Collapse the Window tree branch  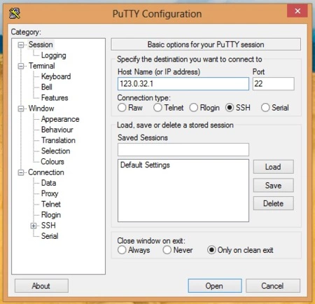click(21, 109)
